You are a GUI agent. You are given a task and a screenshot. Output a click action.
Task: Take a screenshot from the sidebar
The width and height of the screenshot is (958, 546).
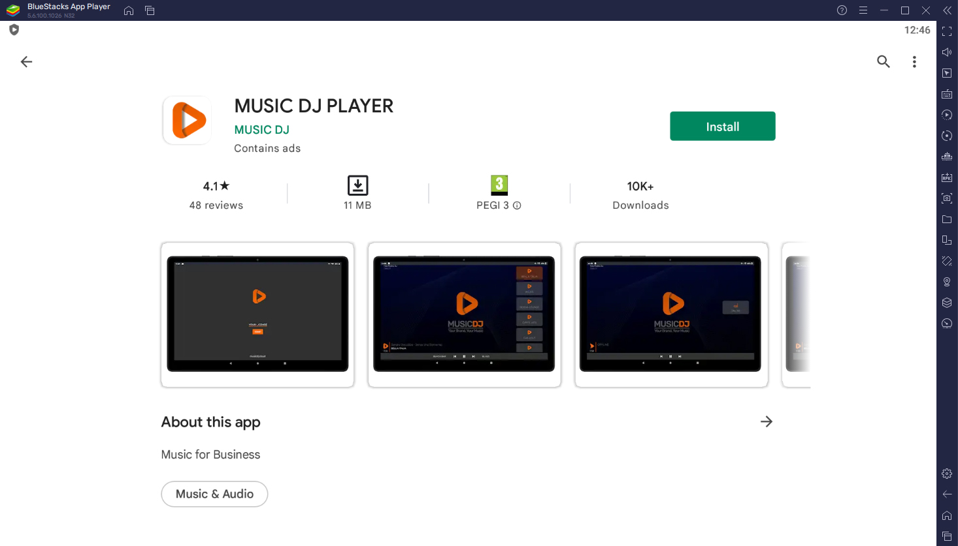pos(947,198)
